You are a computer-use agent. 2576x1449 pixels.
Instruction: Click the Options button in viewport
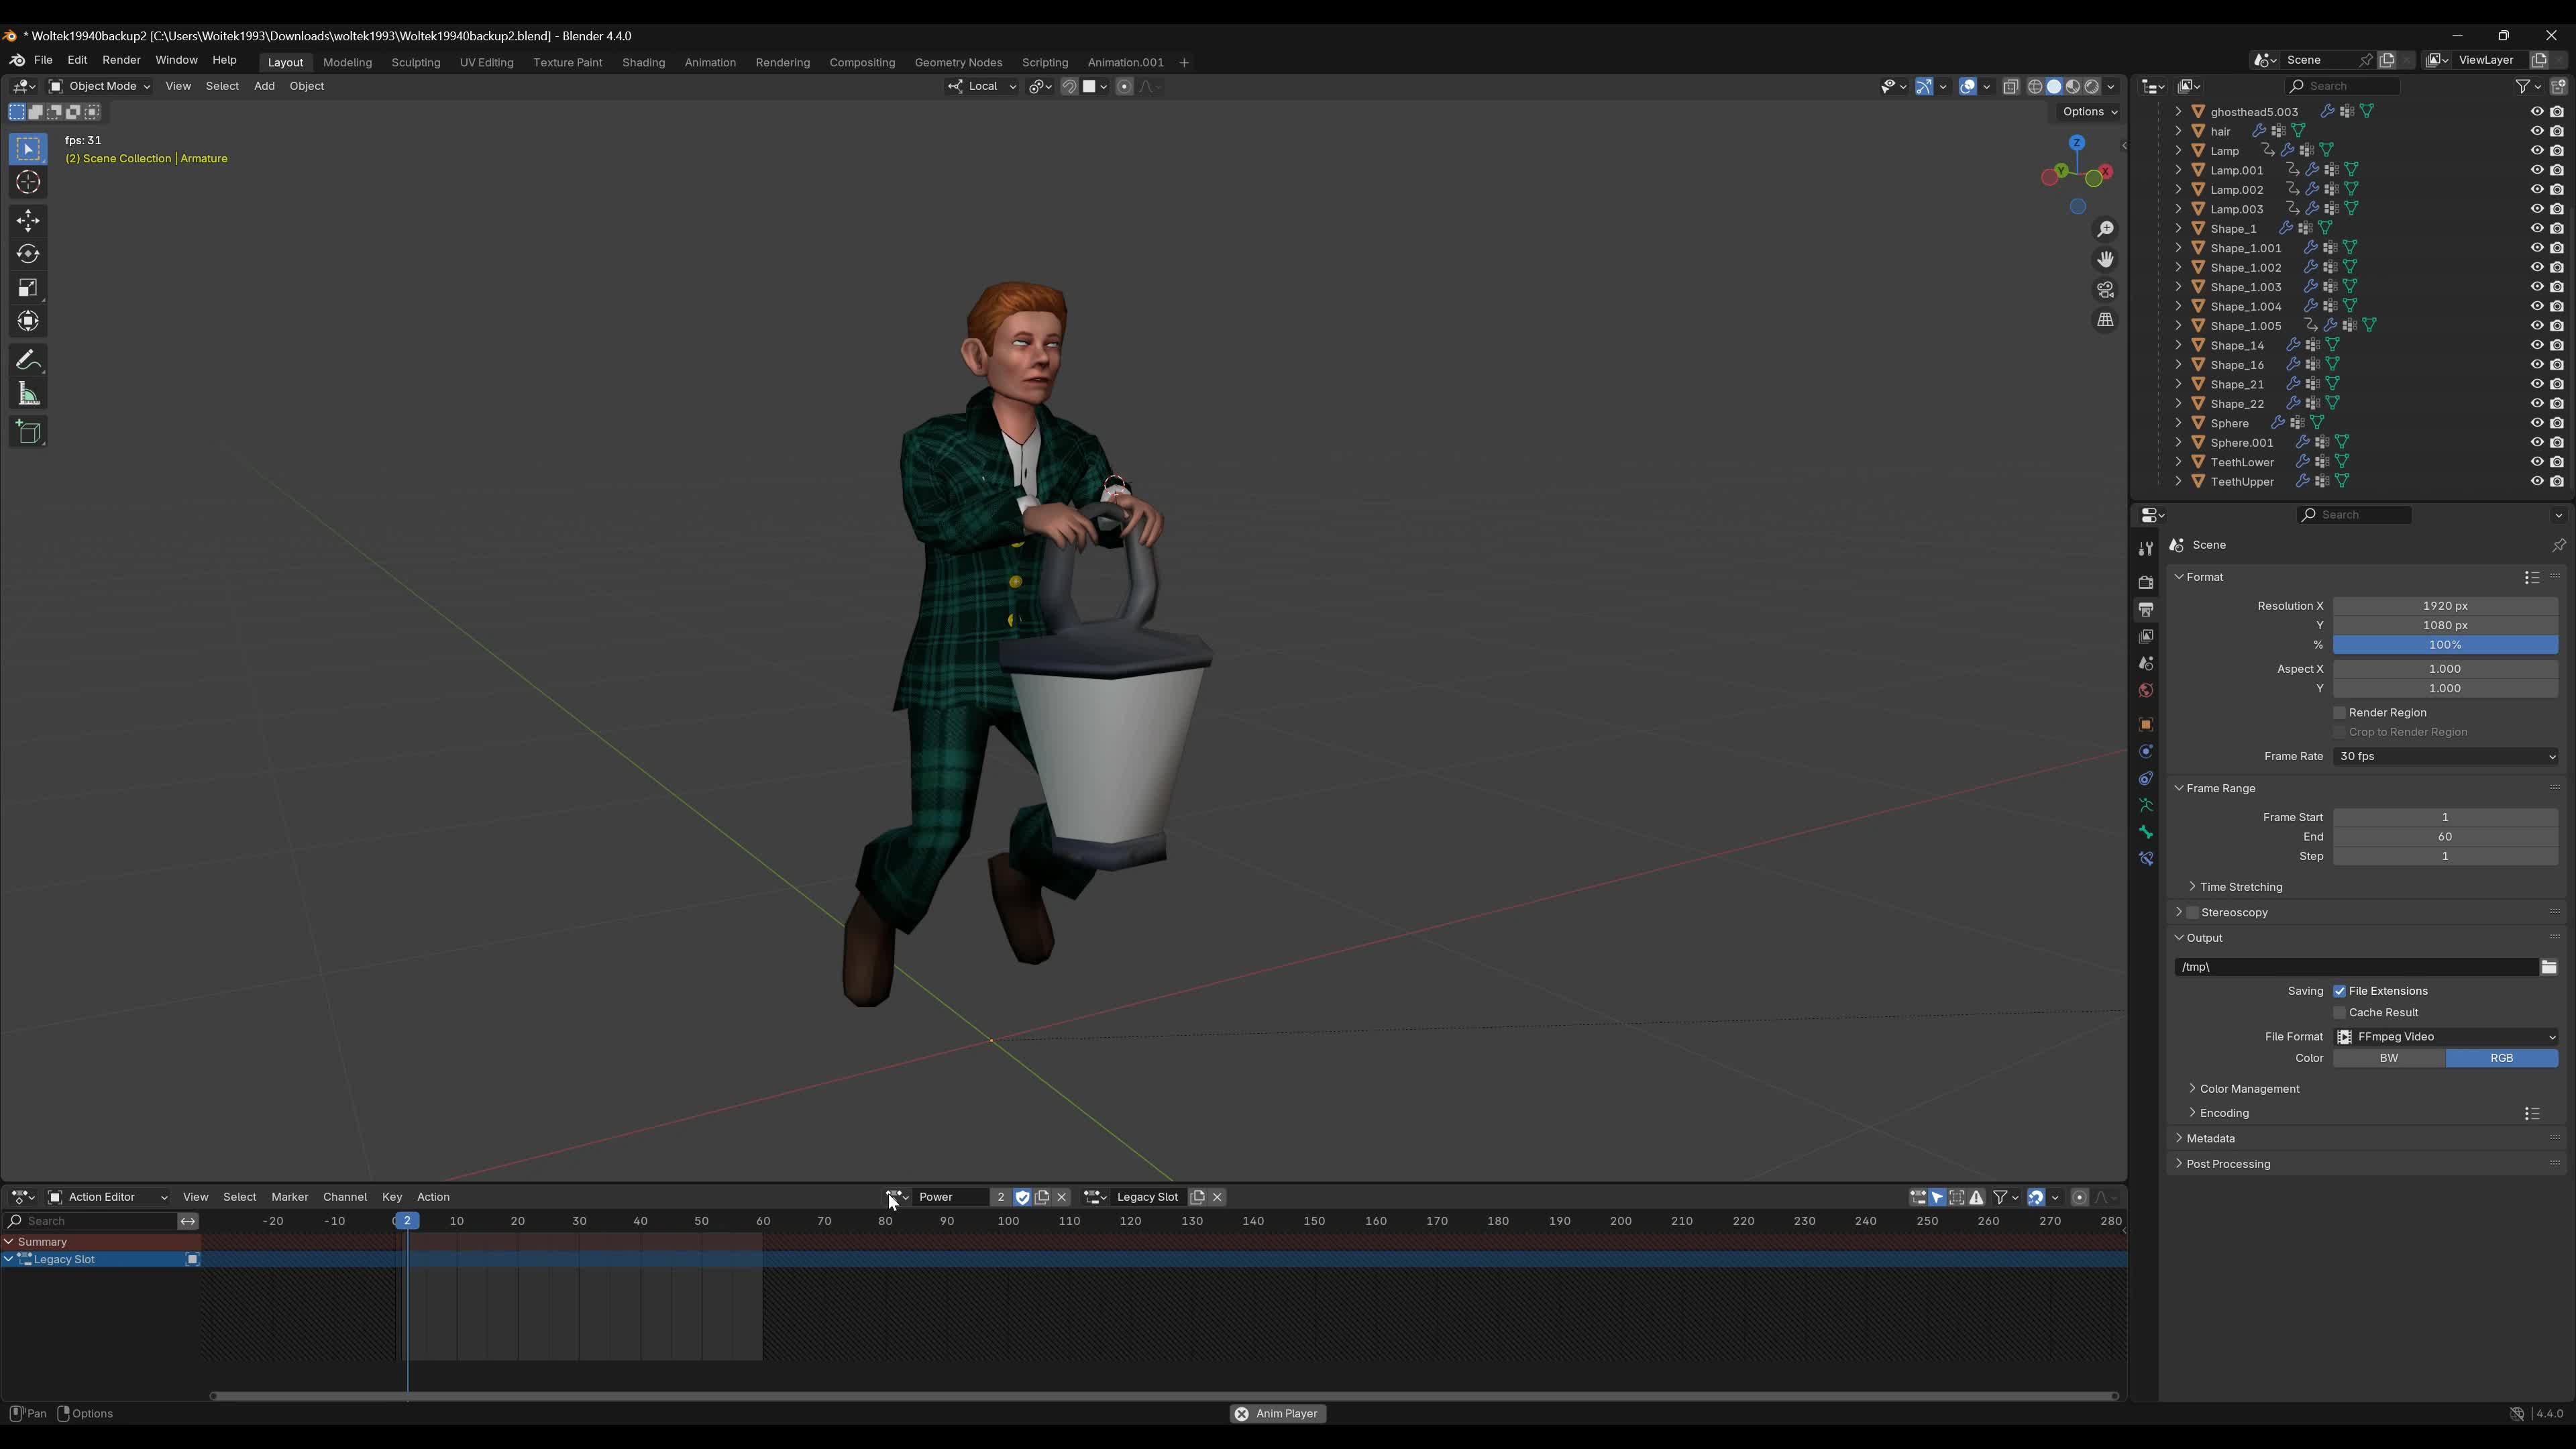coord(2089,112)
